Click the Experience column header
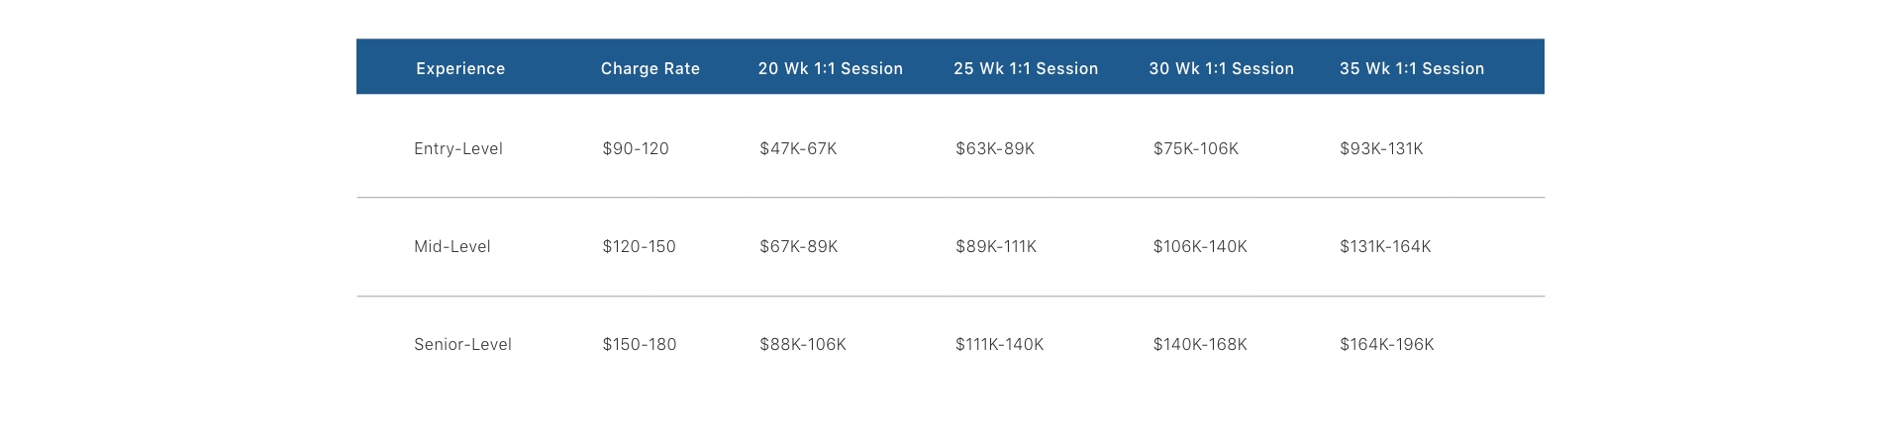The image size is (1901, 430). point(460,68)
